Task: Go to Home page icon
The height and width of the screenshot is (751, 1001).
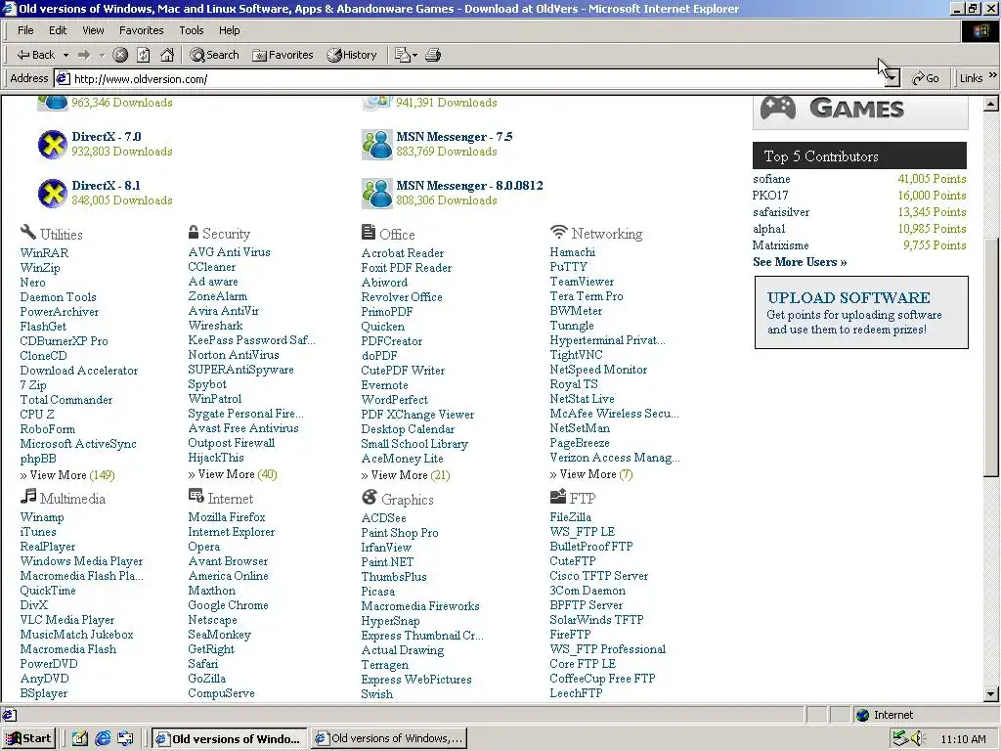Action: tap(167, 55)
